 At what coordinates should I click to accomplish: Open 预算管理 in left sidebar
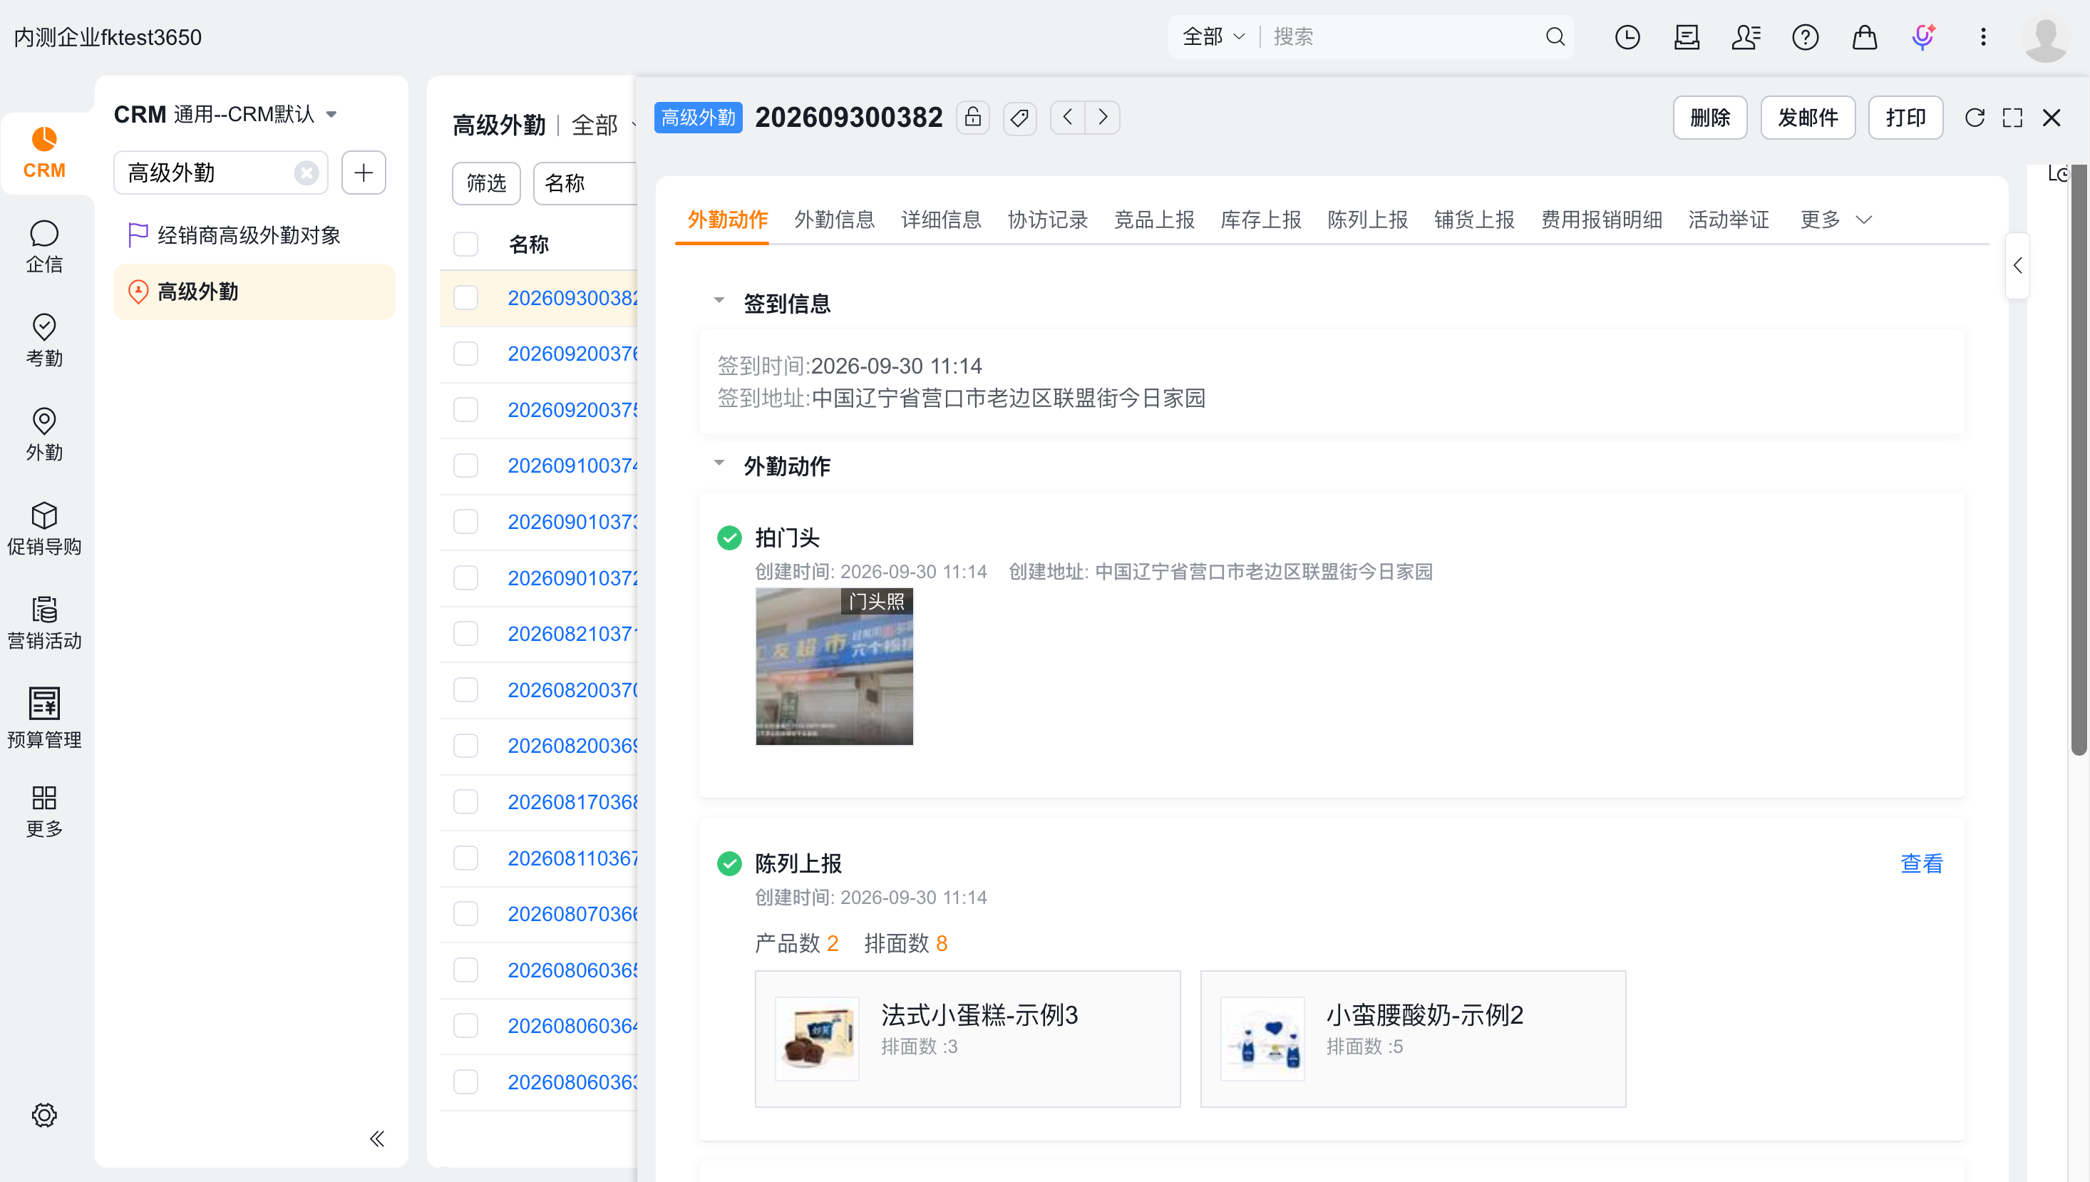(x=43, y=718)
